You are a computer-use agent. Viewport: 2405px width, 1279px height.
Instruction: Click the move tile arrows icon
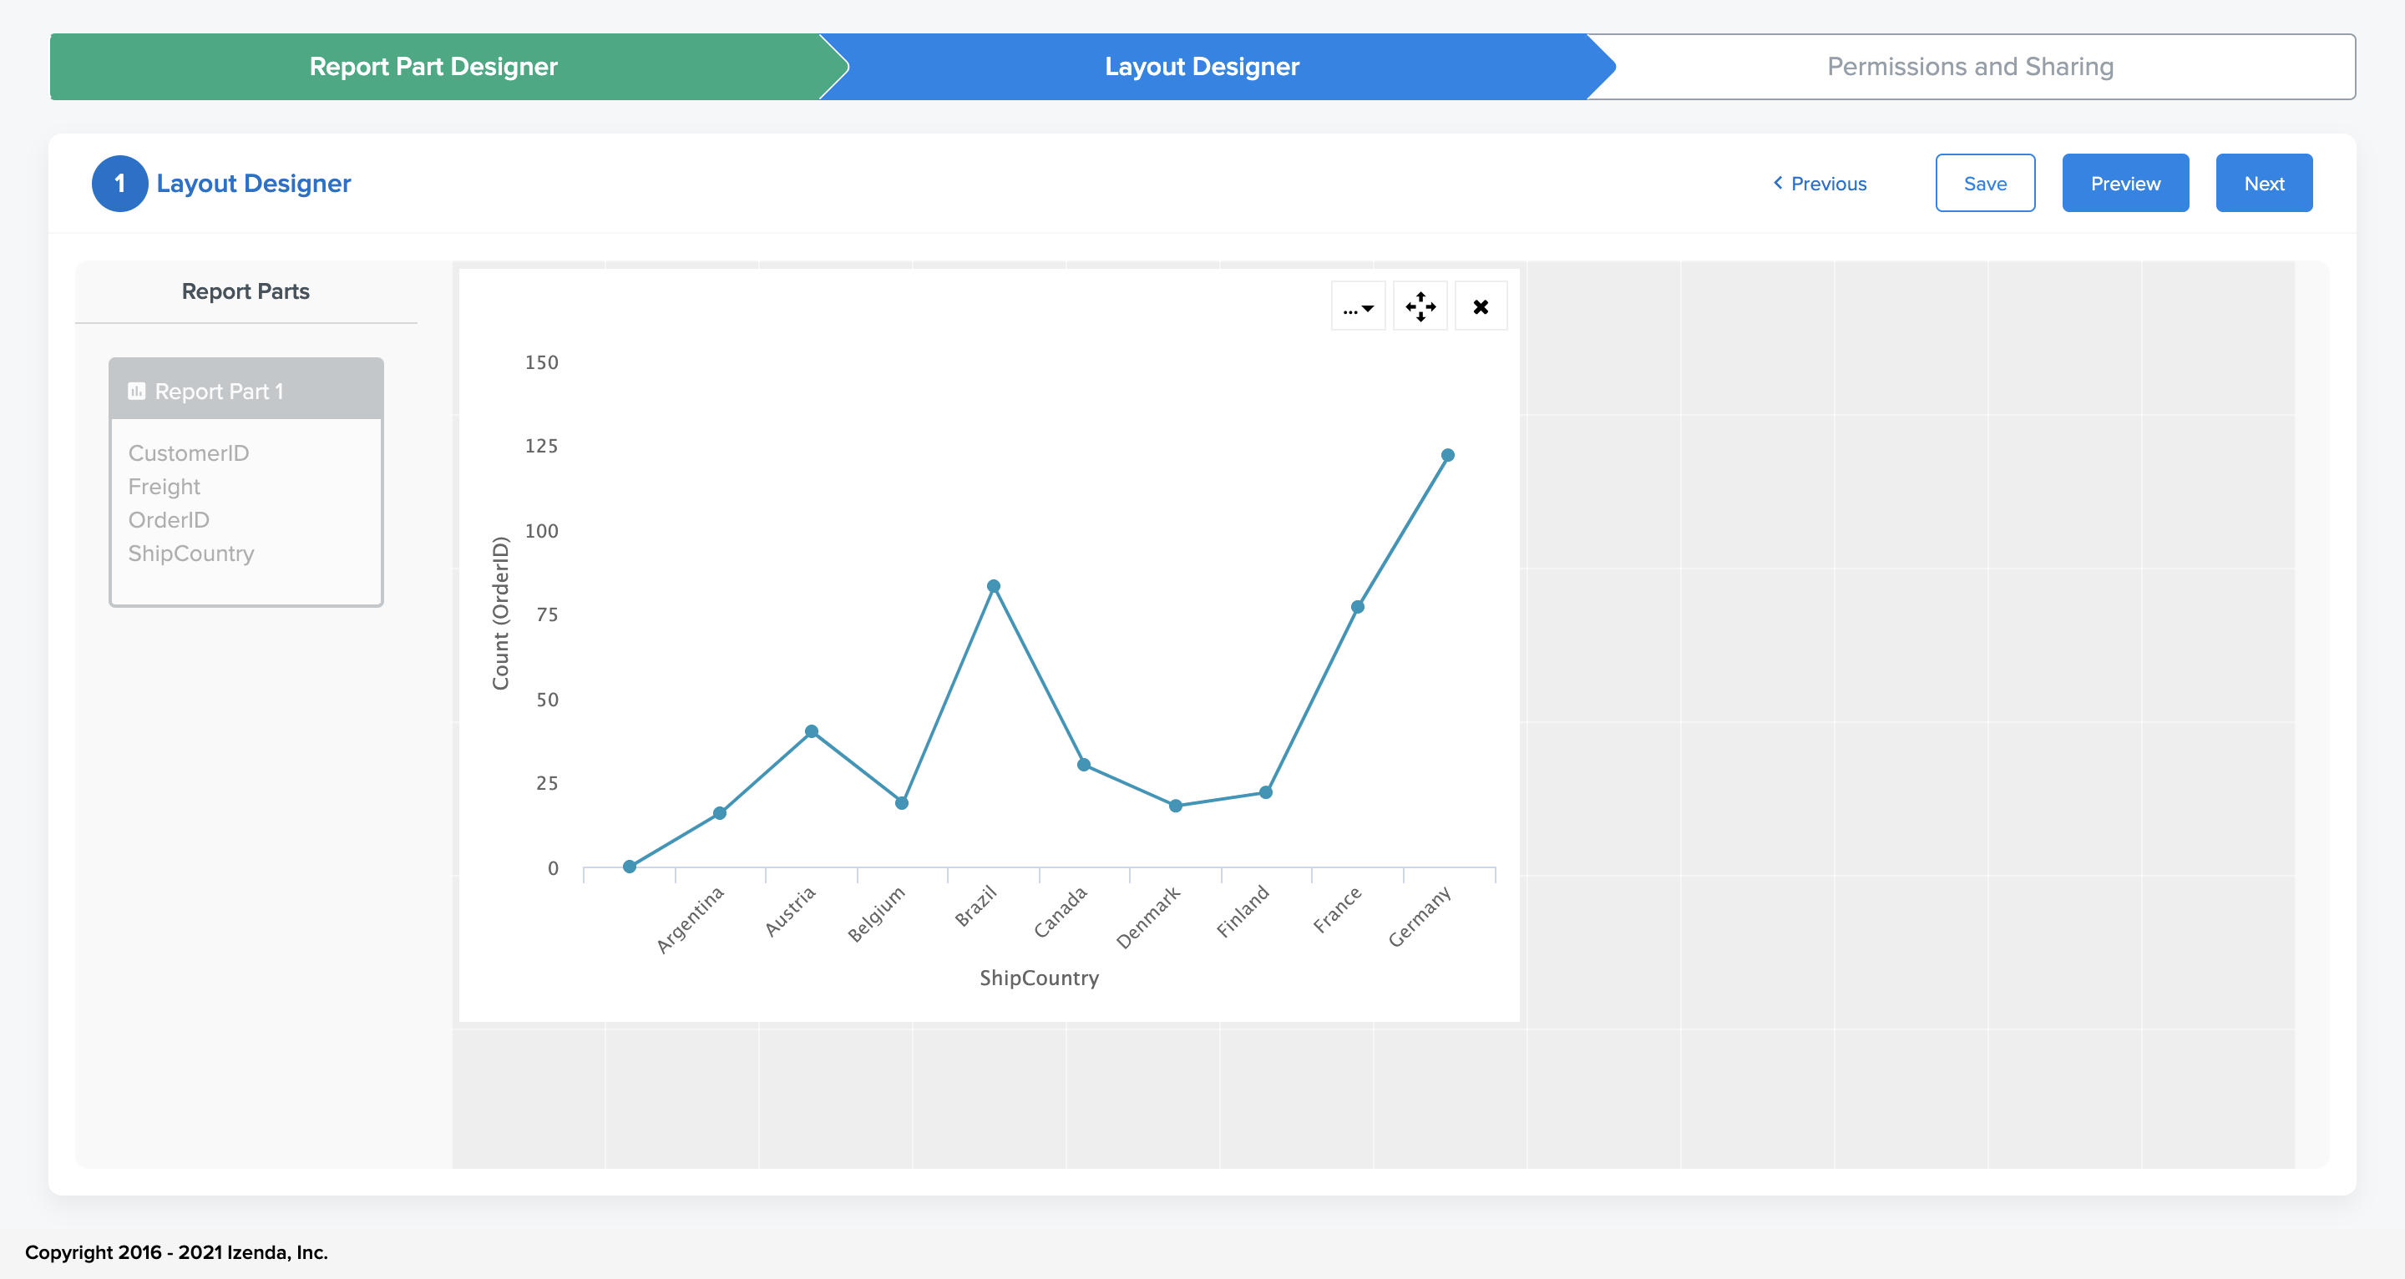pos(1420,306)
